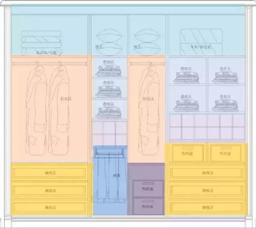Select the hanging trousers drawing in the blue zone
Image resolution: width=256 pixels, height=228 pixels.
(110, 178)
